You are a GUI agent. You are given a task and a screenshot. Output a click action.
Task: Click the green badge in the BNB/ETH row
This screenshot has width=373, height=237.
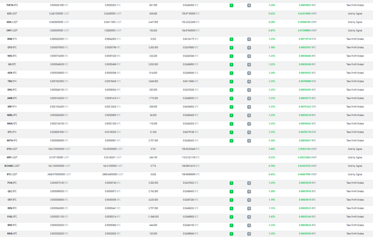point(231,39)
